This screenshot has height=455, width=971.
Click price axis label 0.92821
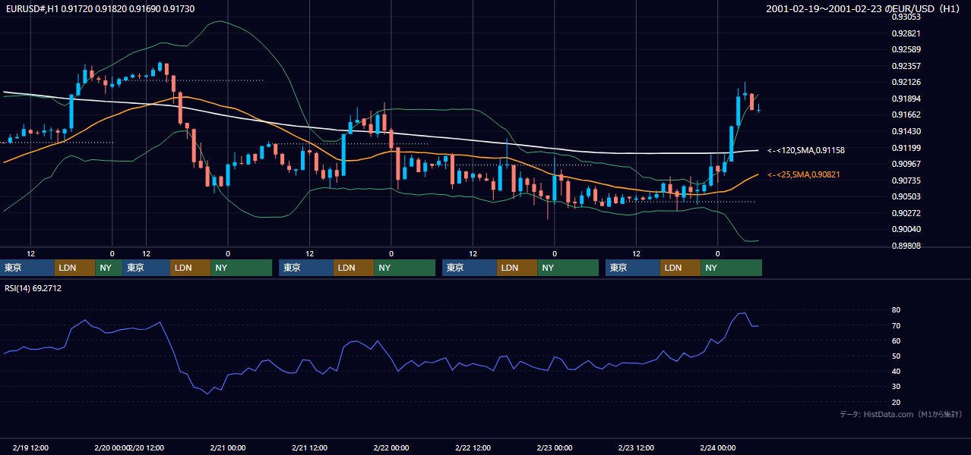click(906, 33)
